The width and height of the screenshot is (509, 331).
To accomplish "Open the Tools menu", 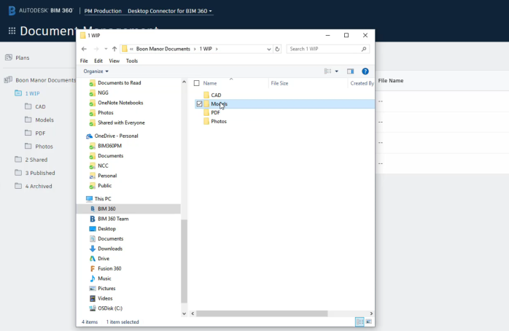I will [x=131, y=61].
